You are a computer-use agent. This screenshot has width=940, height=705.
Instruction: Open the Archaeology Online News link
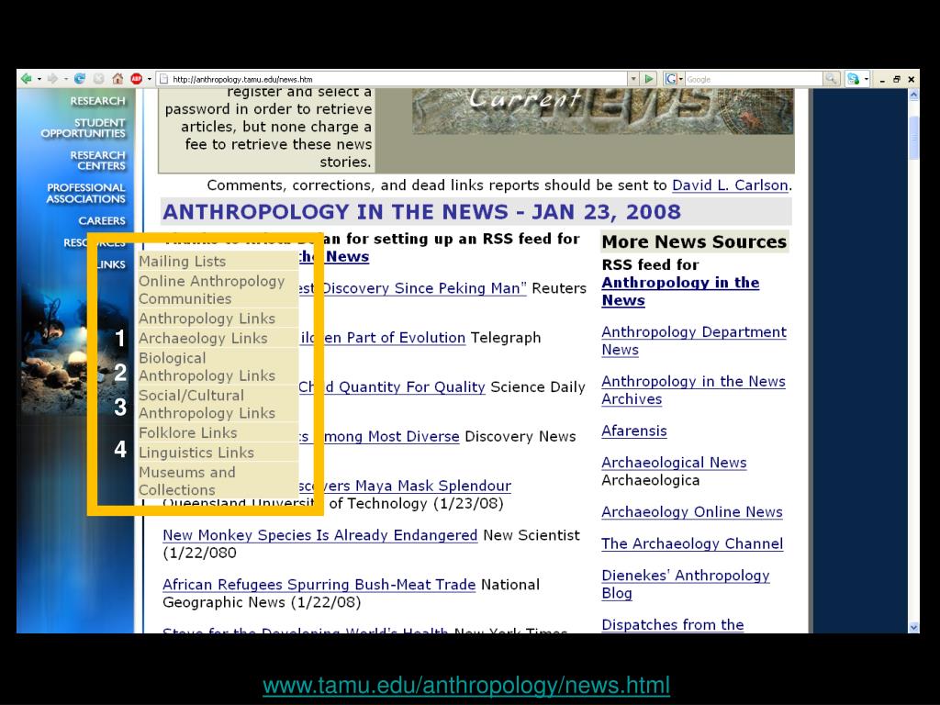(x=692, y=512)
